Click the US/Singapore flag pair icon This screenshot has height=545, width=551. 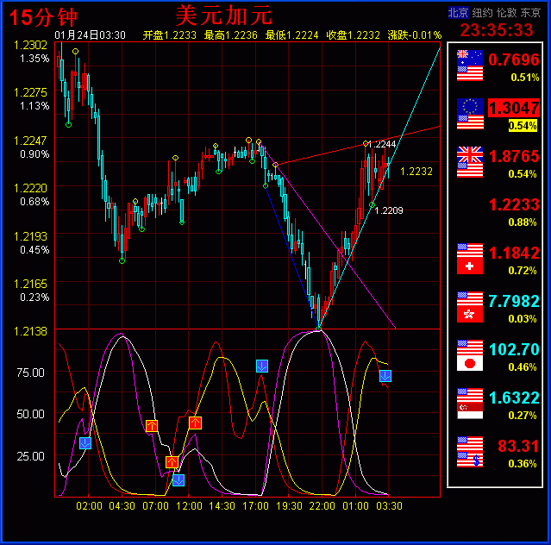470,404
